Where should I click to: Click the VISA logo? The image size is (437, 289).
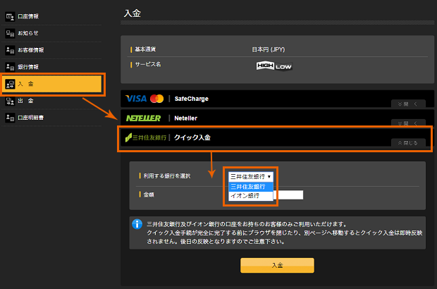pos(136,99)
